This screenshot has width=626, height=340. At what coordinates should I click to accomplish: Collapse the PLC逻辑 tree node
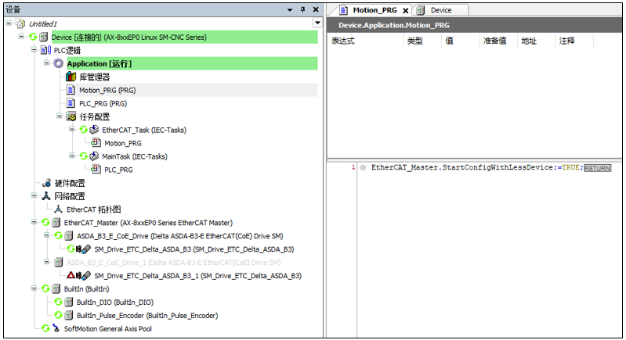(x=34, y=50)
